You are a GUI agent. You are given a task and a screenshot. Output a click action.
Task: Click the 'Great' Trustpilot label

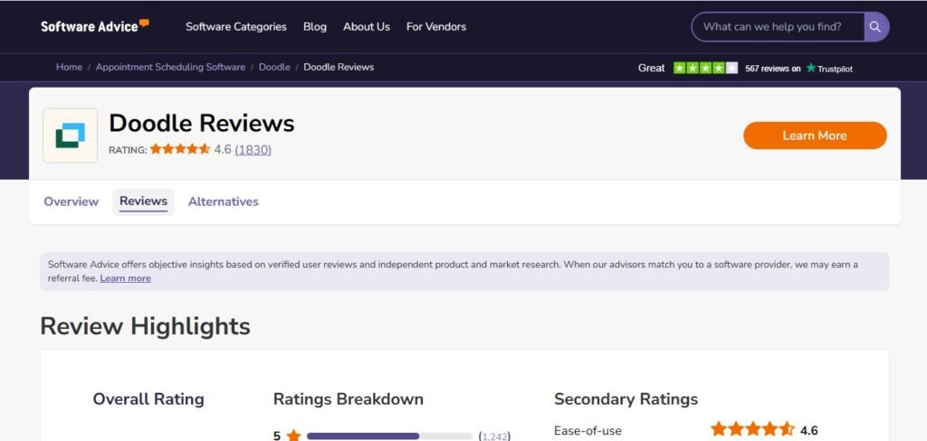click(x=652, y=68)
